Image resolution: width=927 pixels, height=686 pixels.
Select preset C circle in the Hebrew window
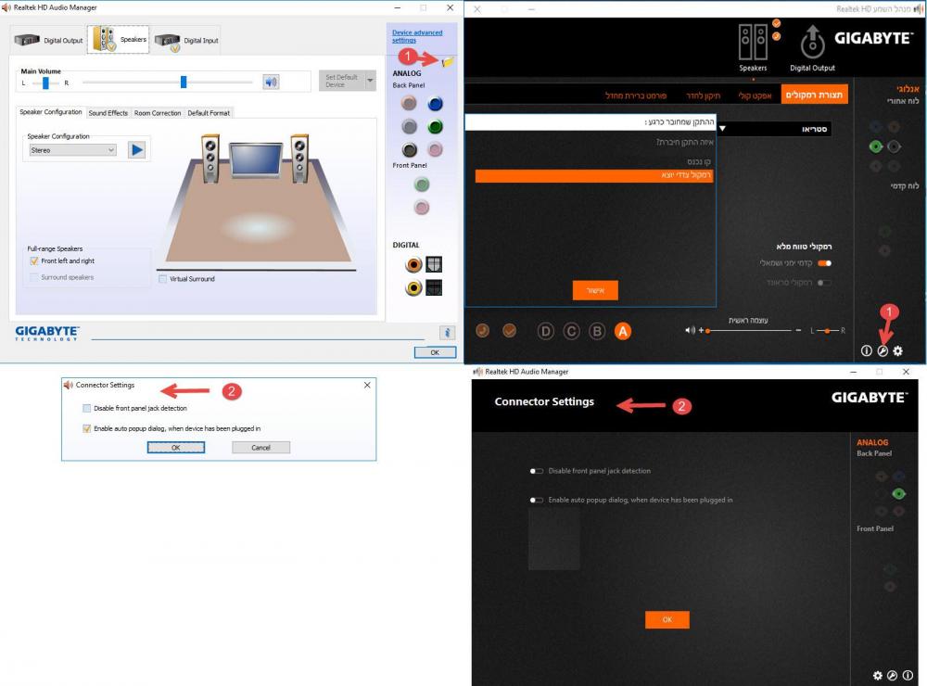click(x=571, y=331)
